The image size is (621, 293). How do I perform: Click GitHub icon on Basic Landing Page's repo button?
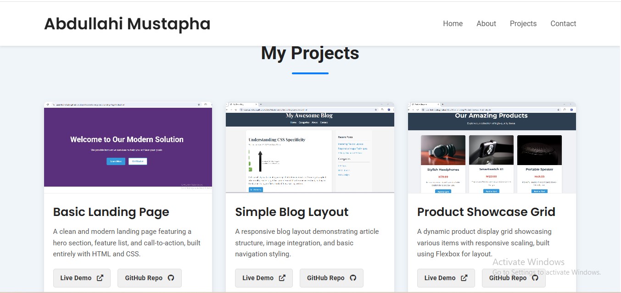(x=170, y=278)
